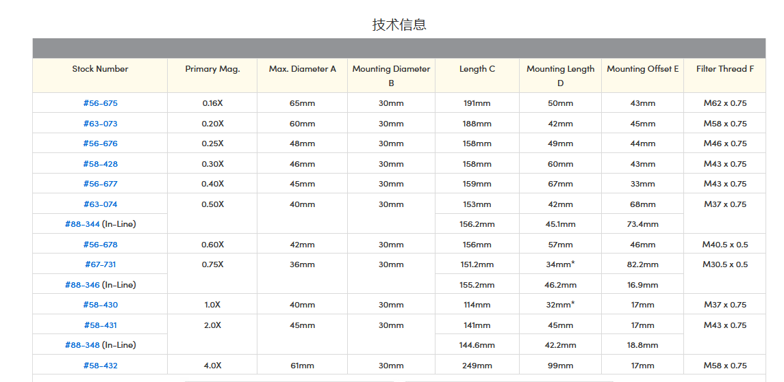784x382 pixels.
Task: Select the Max. Diameter A header
Action: 302,69
